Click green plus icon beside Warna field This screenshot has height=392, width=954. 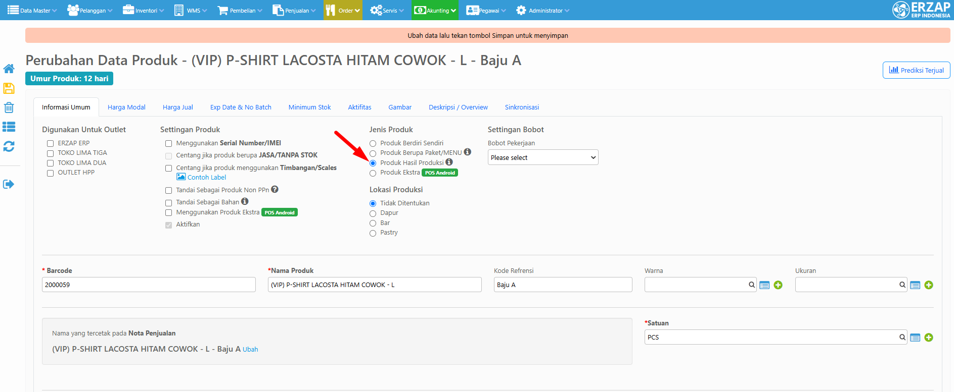pos(778,285)
